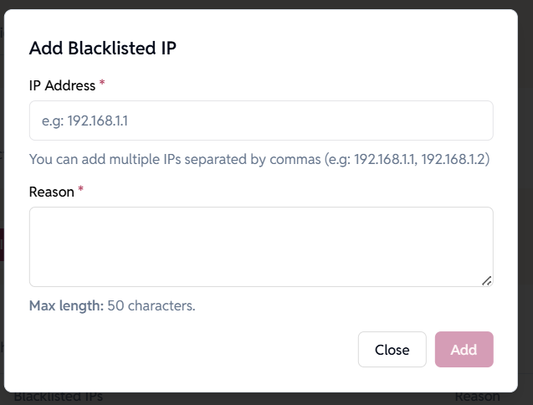This screenshot has height=405, width=533.
Task: Click the red asterisk next to Reason
Action: pos(81,191)
